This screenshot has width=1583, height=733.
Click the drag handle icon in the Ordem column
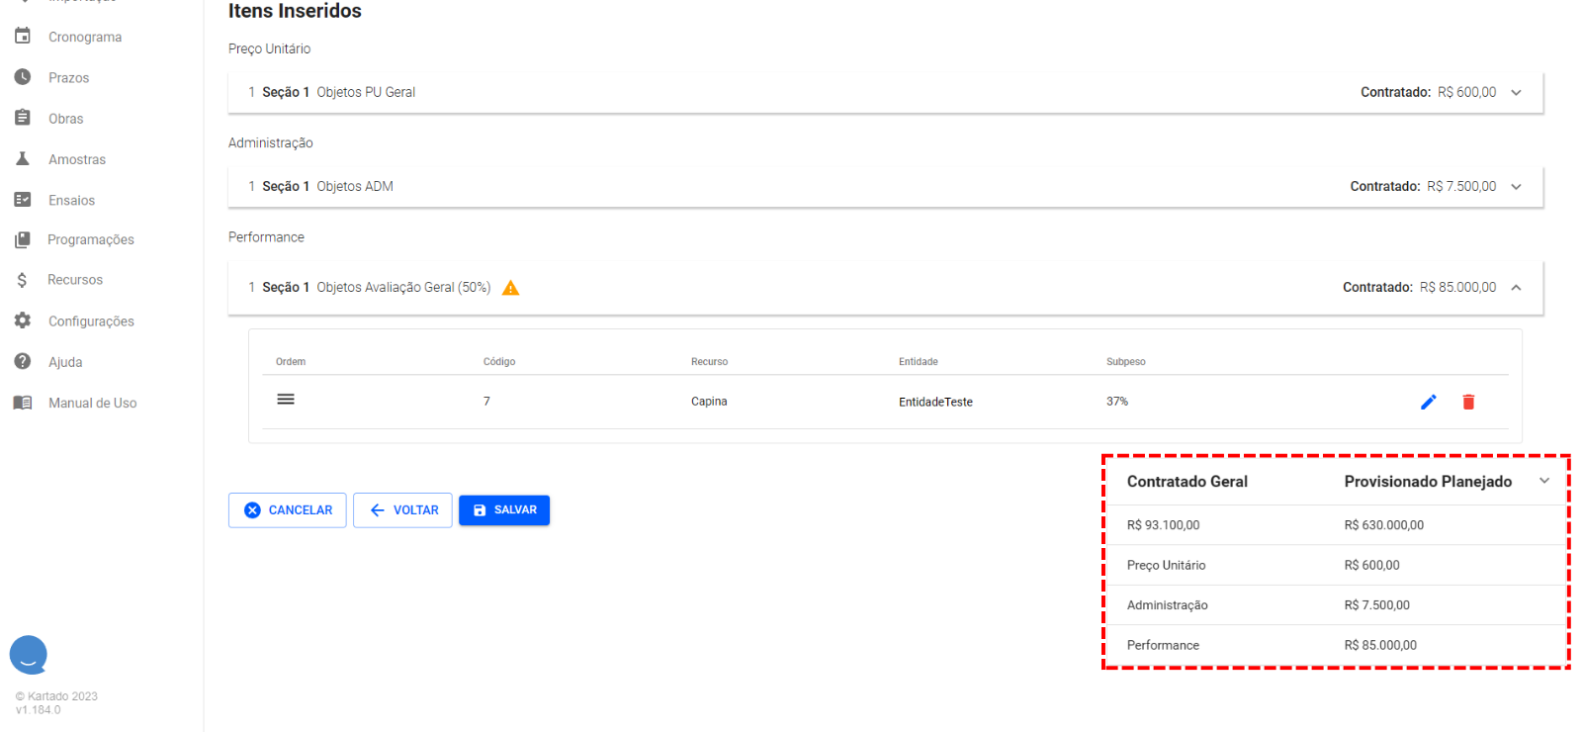point(286,400)
